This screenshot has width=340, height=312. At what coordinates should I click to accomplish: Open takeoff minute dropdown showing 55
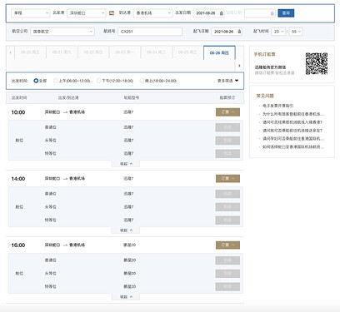[296, 32]
